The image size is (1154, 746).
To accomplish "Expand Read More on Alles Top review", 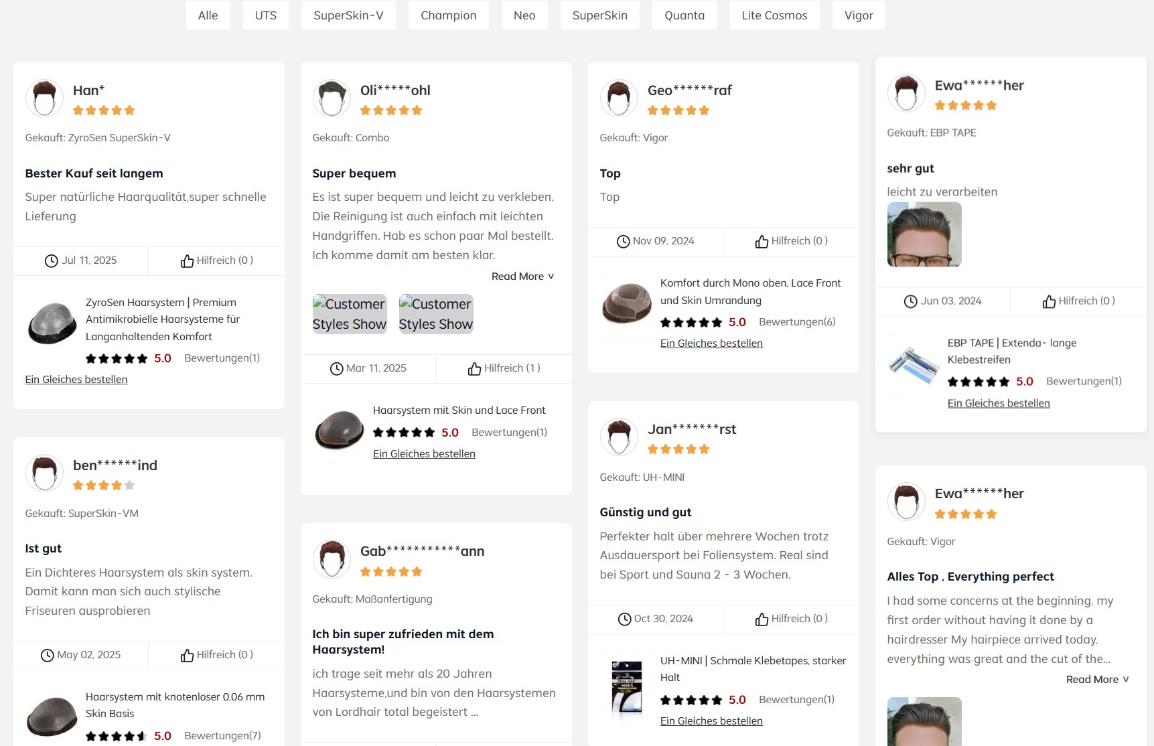I will pyautogui.click(x=1098, y=680).
